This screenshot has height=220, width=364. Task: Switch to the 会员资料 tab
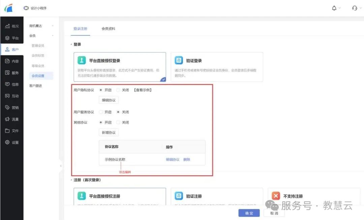coord(108,29)
